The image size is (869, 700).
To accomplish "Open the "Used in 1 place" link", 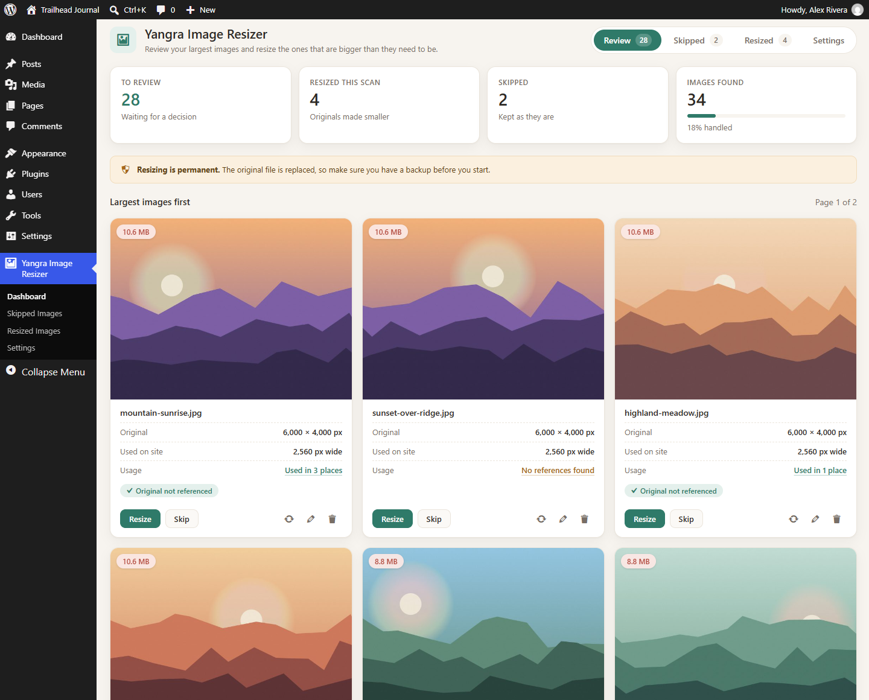I will click(820, 471).
